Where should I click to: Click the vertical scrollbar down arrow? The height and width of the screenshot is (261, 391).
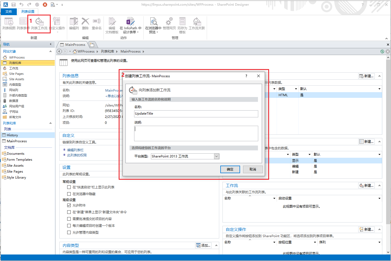click(388, 252)
